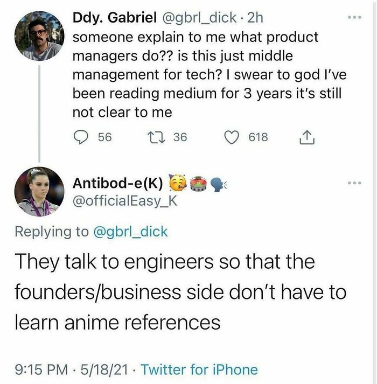Open the Ddy. Gabriel display name

(x=113, y=18)
